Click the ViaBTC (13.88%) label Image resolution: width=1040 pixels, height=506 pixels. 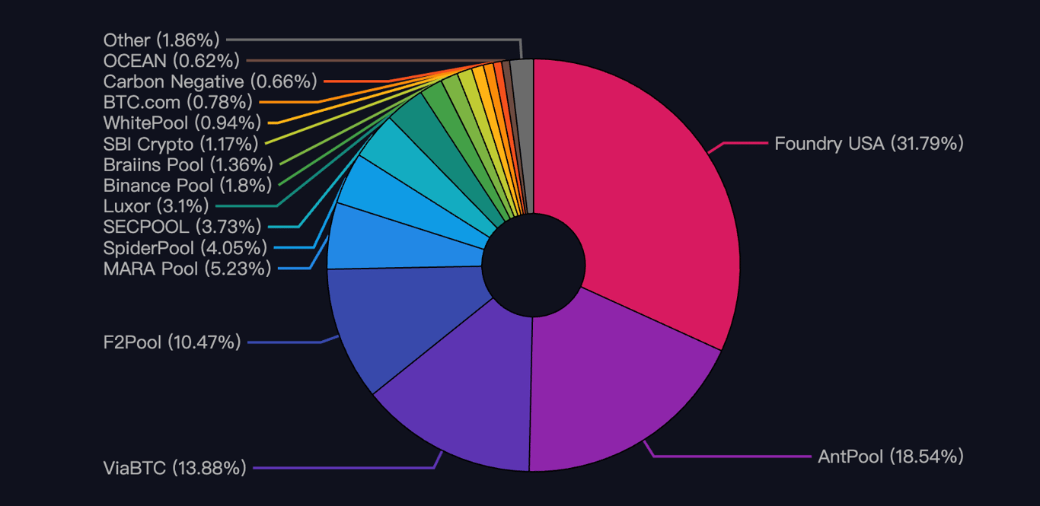click(174, 468)
